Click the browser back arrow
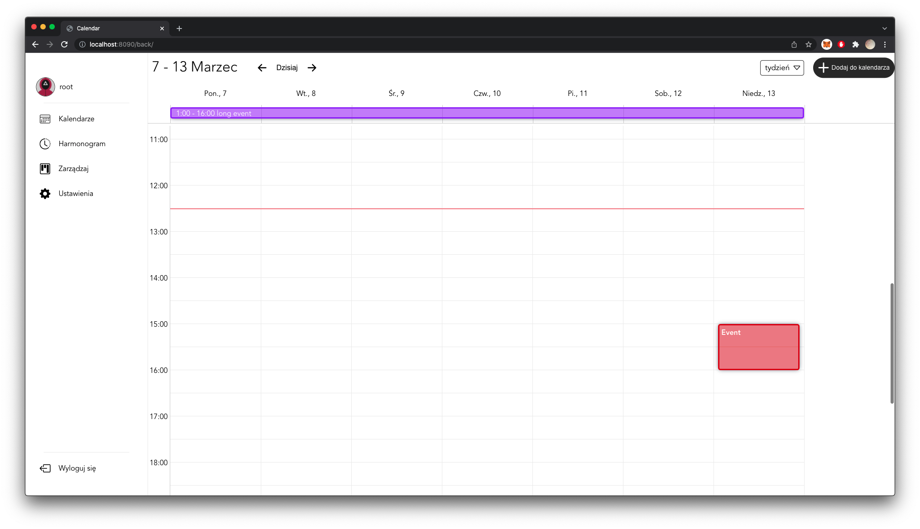 35,44
